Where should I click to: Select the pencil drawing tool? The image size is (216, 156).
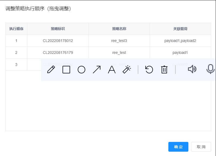coord(51,70)
